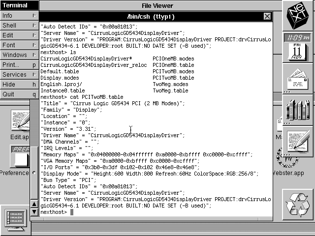Click the Info submenu arrow

(34, 15)
